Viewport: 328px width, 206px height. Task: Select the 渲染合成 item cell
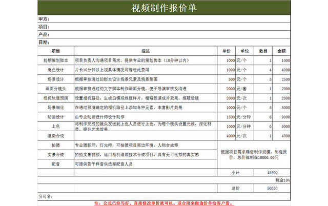(56, 136)
